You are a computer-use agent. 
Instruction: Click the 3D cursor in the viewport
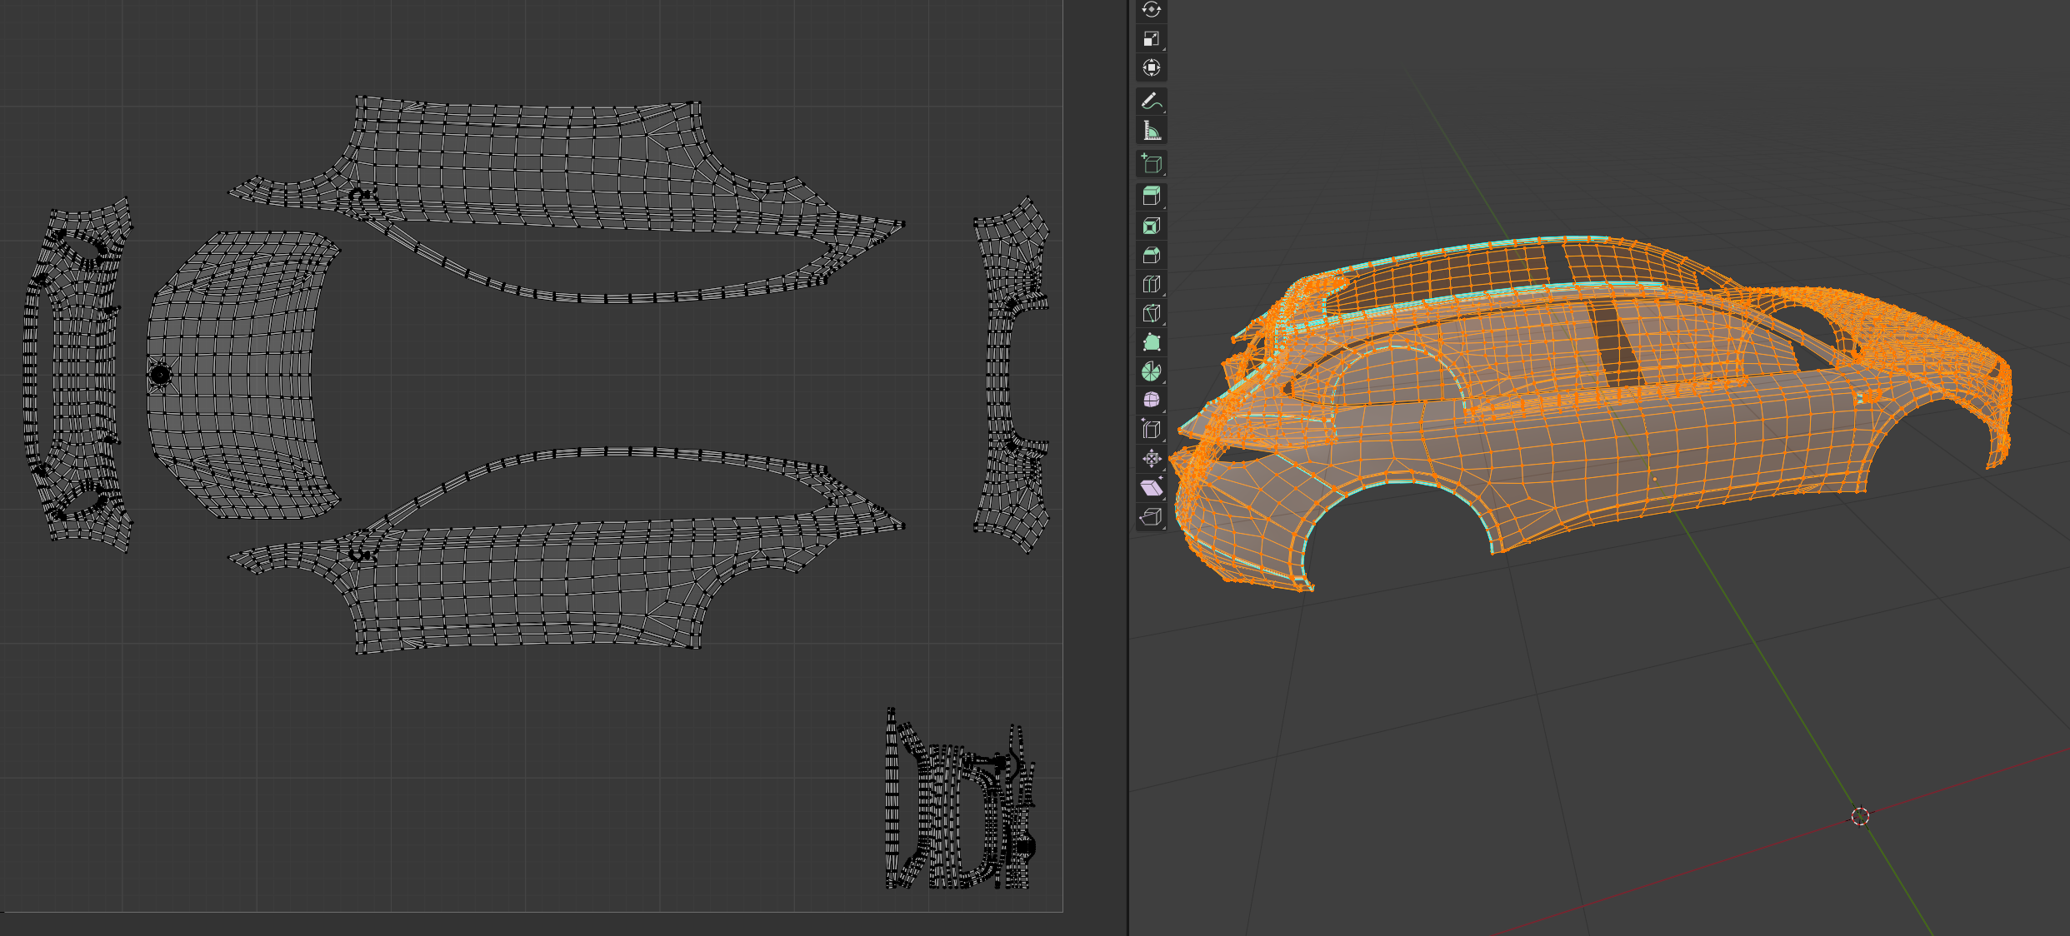pyautogui.click(x=1860, y=816)
